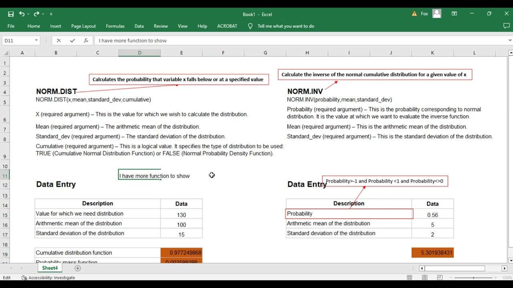Viewport: 513px width, 288px height.
Task: Click the Probability description cell
Action: tap(349, 214)
